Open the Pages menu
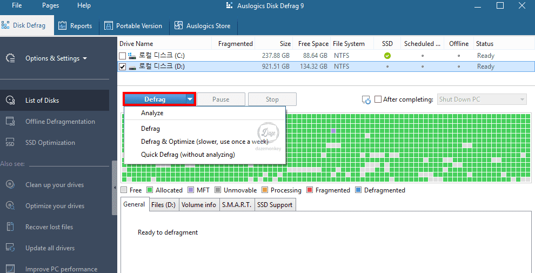The height and width of the screenshot is (273, 535). tap(50, 5)
